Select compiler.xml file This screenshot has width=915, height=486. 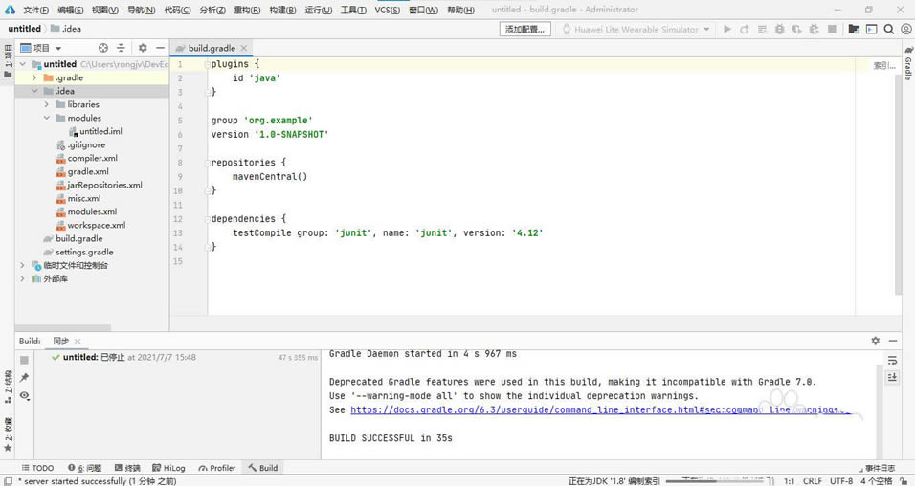coord(86,158)
